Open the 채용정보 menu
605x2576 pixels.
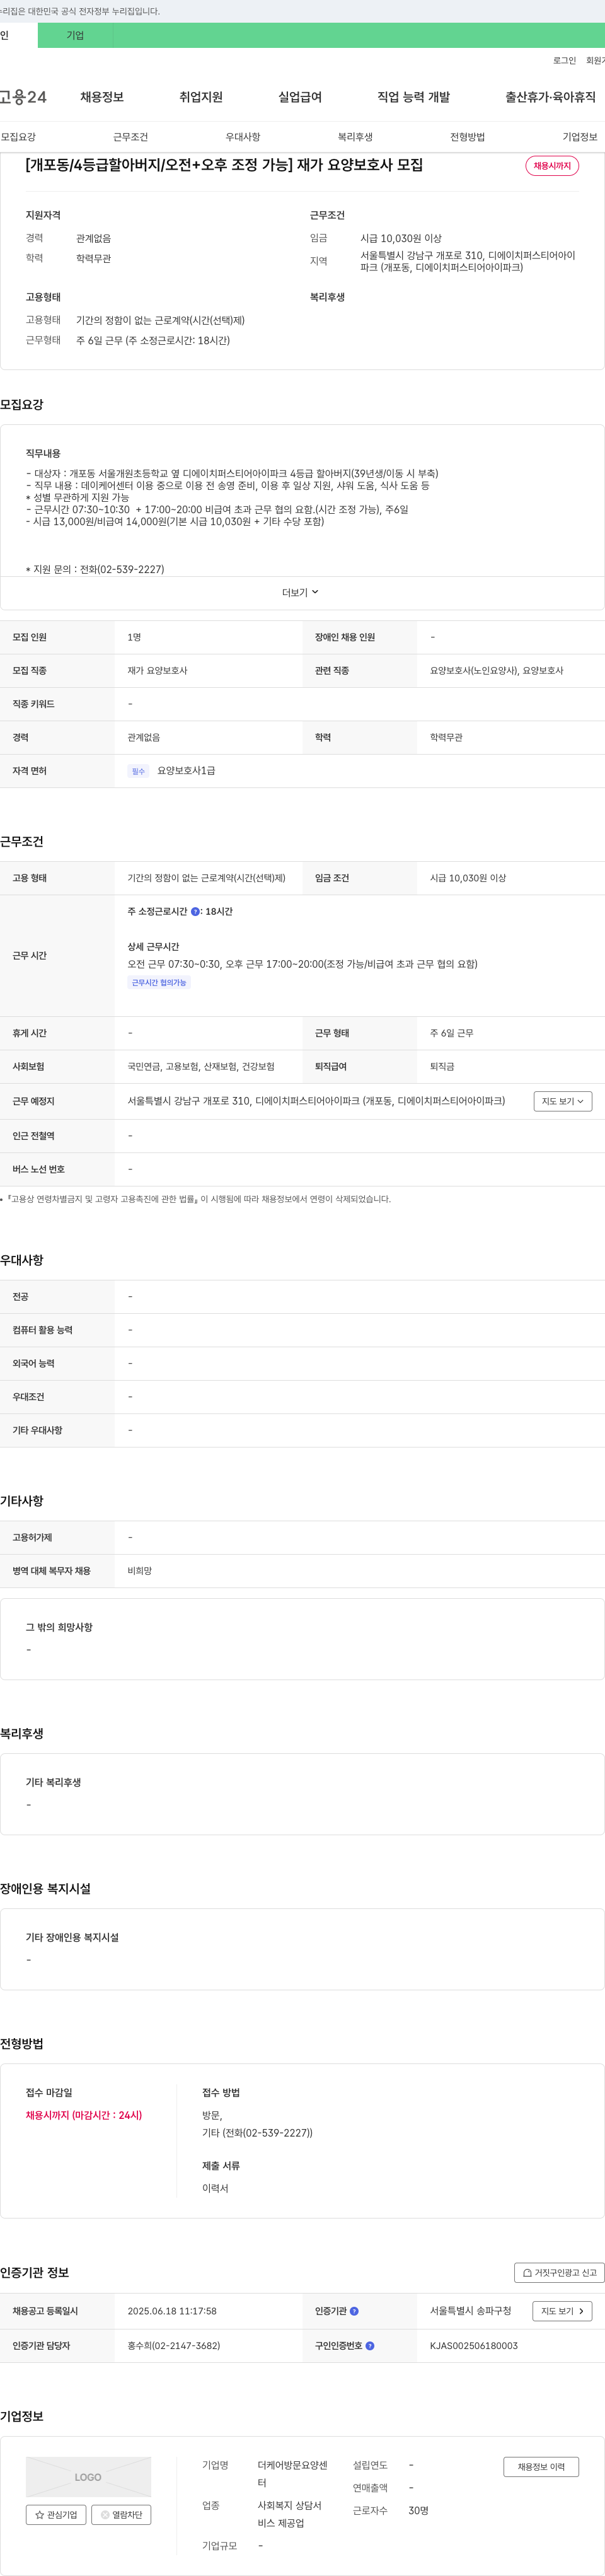pyautogui.click(x=102, y=97)
